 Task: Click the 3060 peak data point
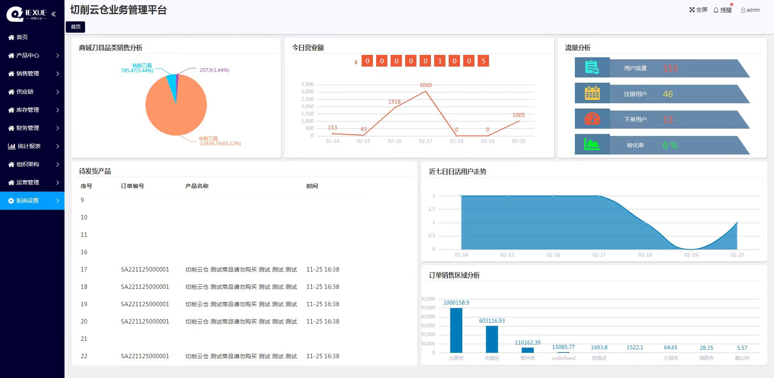coord(425,92)
